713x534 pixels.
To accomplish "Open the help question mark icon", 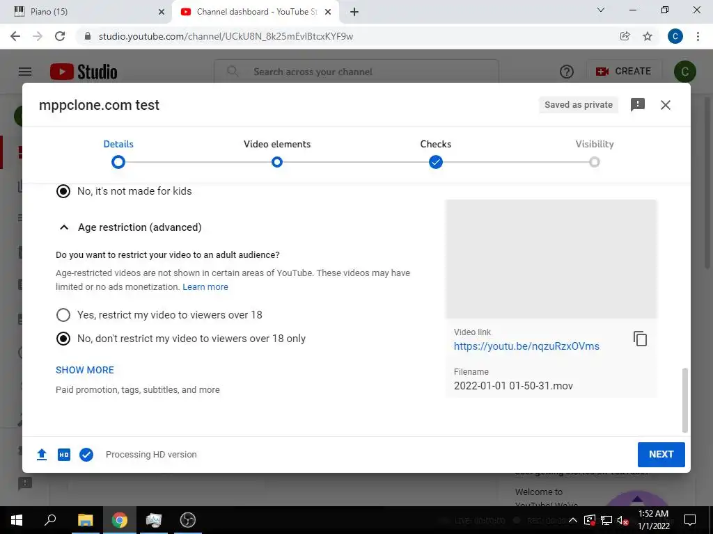I will coord(567,72).
